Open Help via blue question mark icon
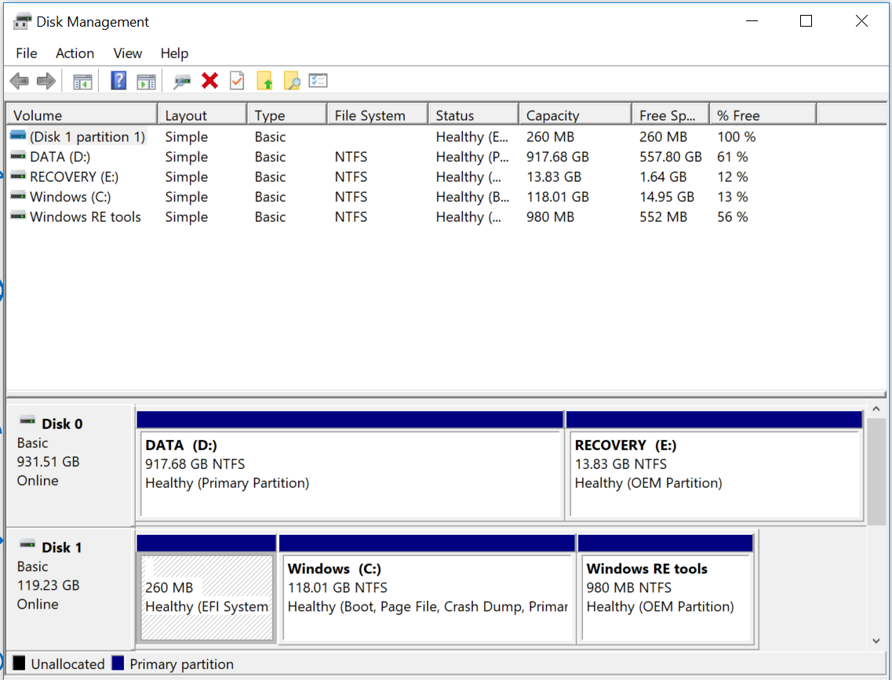The image size is (892, 680). point(118,81)
